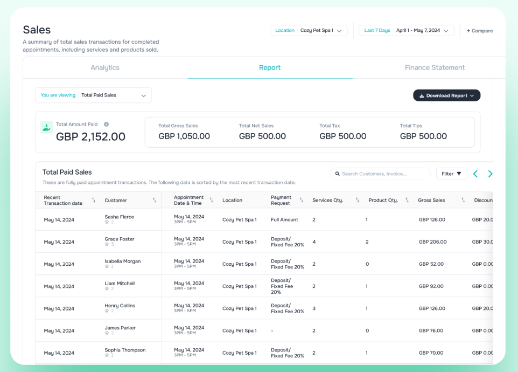Click paw icon under Henry Collins

[x=107, y=311]
